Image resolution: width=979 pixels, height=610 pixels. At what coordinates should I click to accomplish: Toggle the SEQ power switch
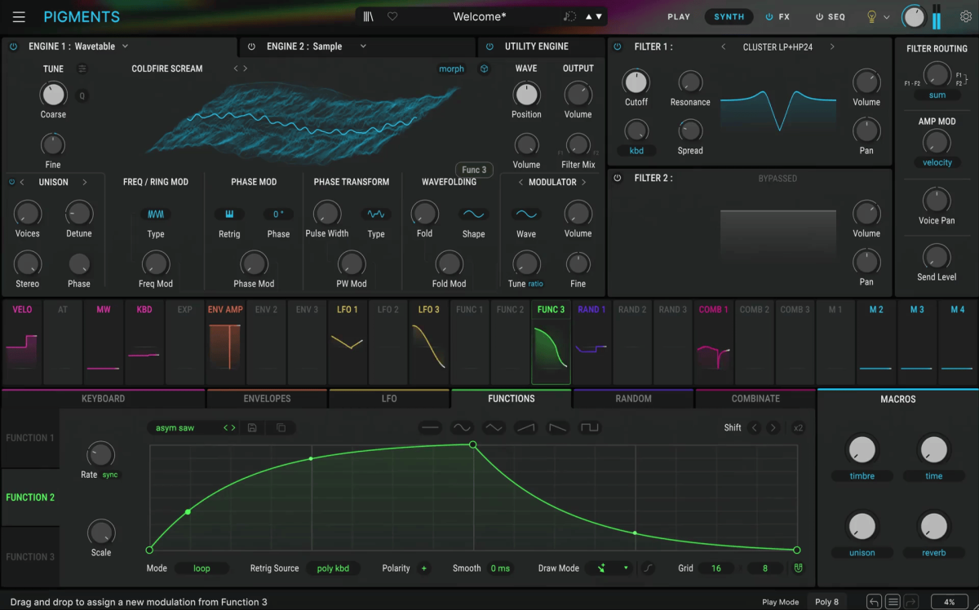click(x=820, y=16)
